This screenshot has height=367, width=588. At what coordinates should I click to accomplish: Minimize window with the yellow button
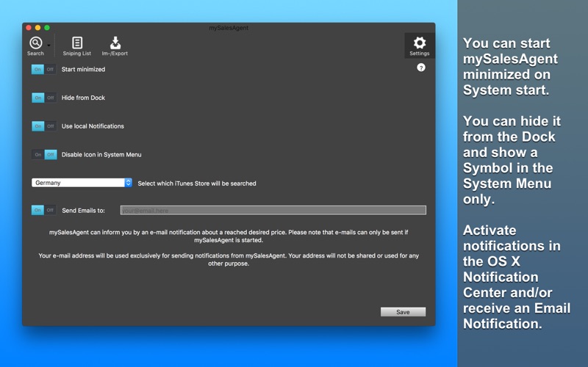tap(37, 28)
